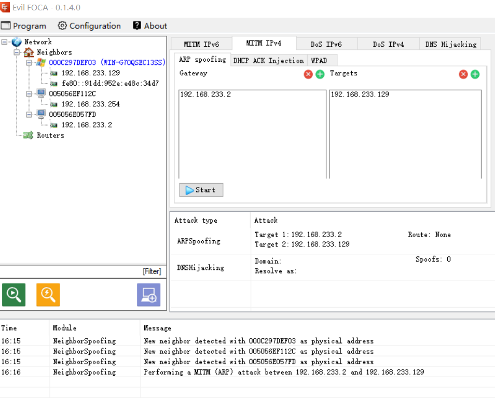Viewport: 495px width, 398px height.
Task: Click the Evil FOCA title bar logo
Action: 5,7
